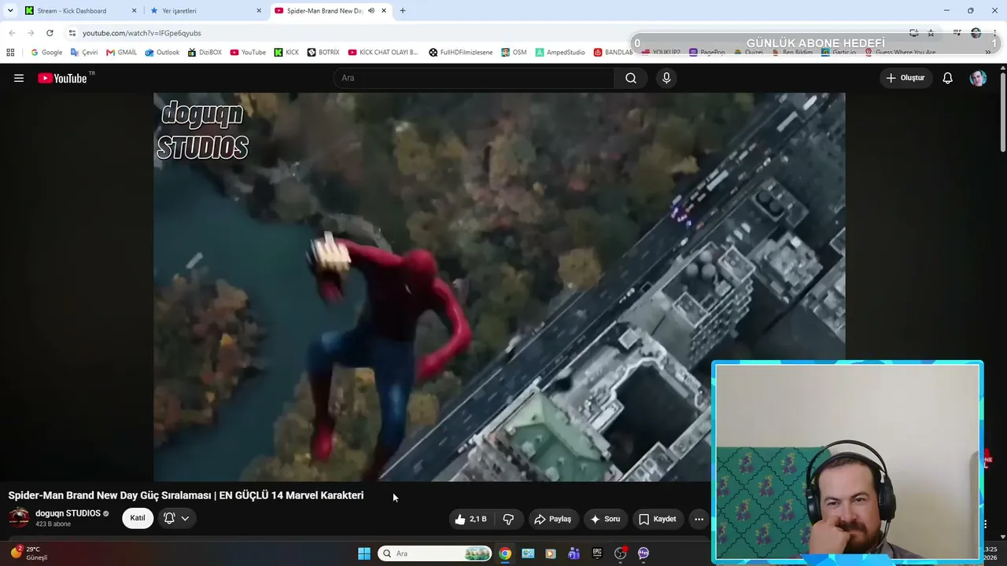Viewport: 1007px width, 566px height.
Task: Open the doguqn STUDIOS channel name link
Action: point(68,513)
